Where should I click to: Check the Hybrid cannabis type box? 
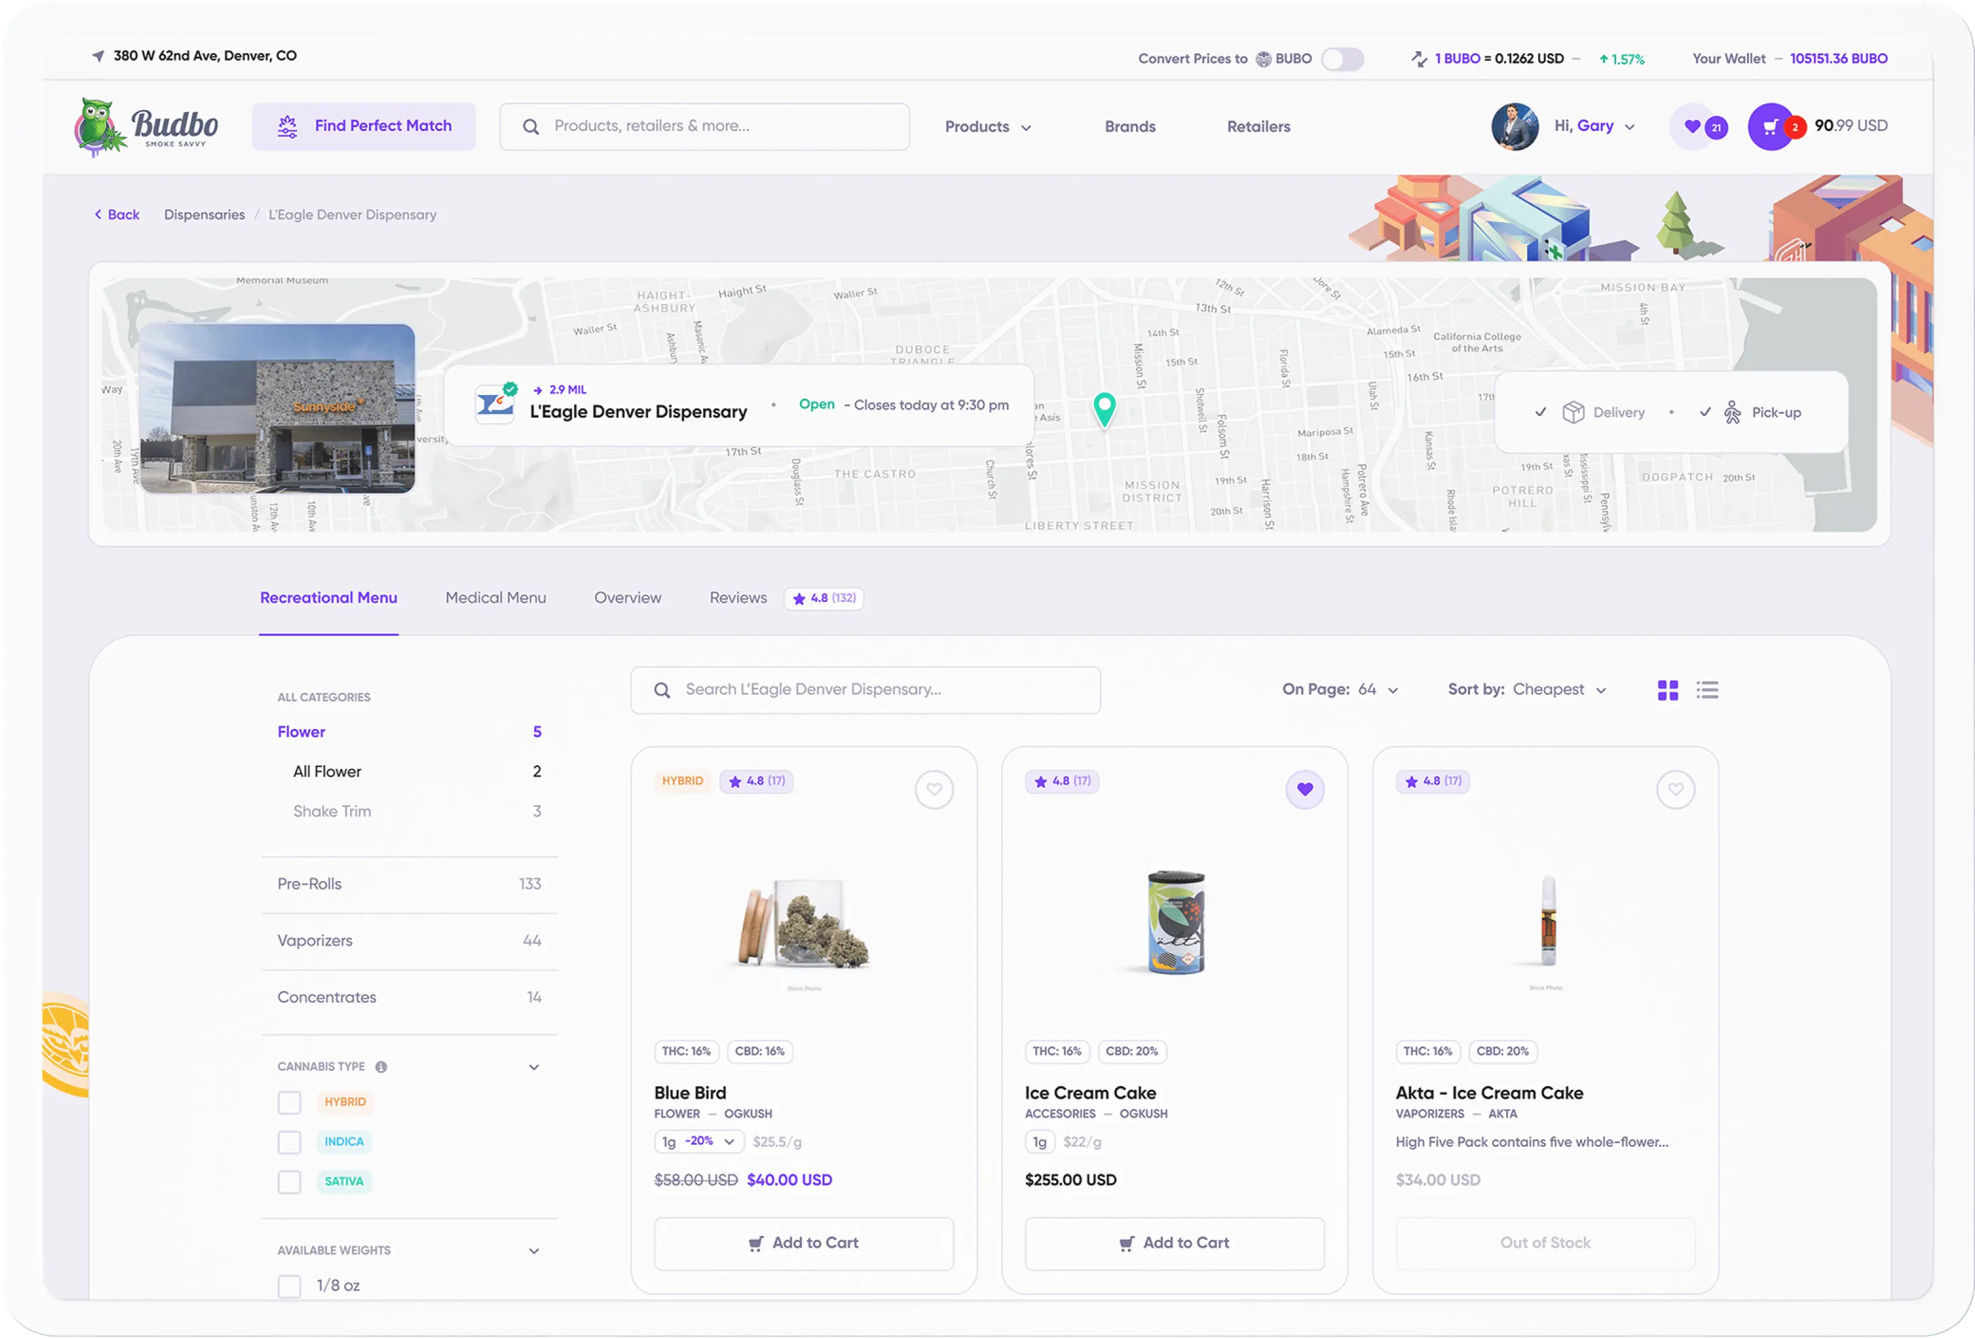(289, 1103)
